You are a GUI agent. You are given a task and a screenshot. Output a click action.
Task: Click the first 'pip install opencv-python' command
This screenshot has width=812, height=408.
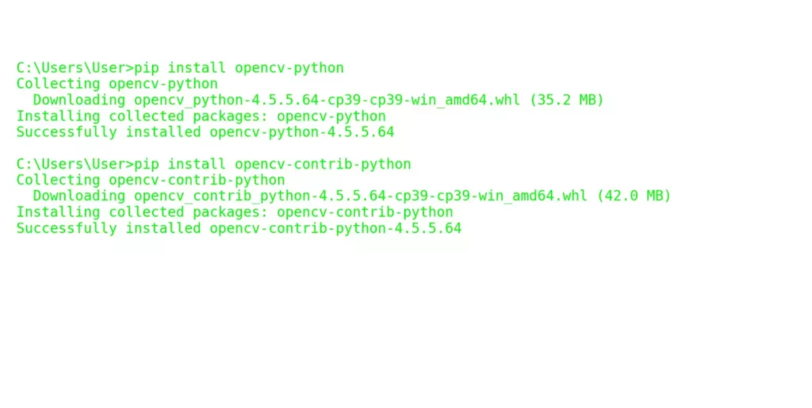click(x=239, y=68)
